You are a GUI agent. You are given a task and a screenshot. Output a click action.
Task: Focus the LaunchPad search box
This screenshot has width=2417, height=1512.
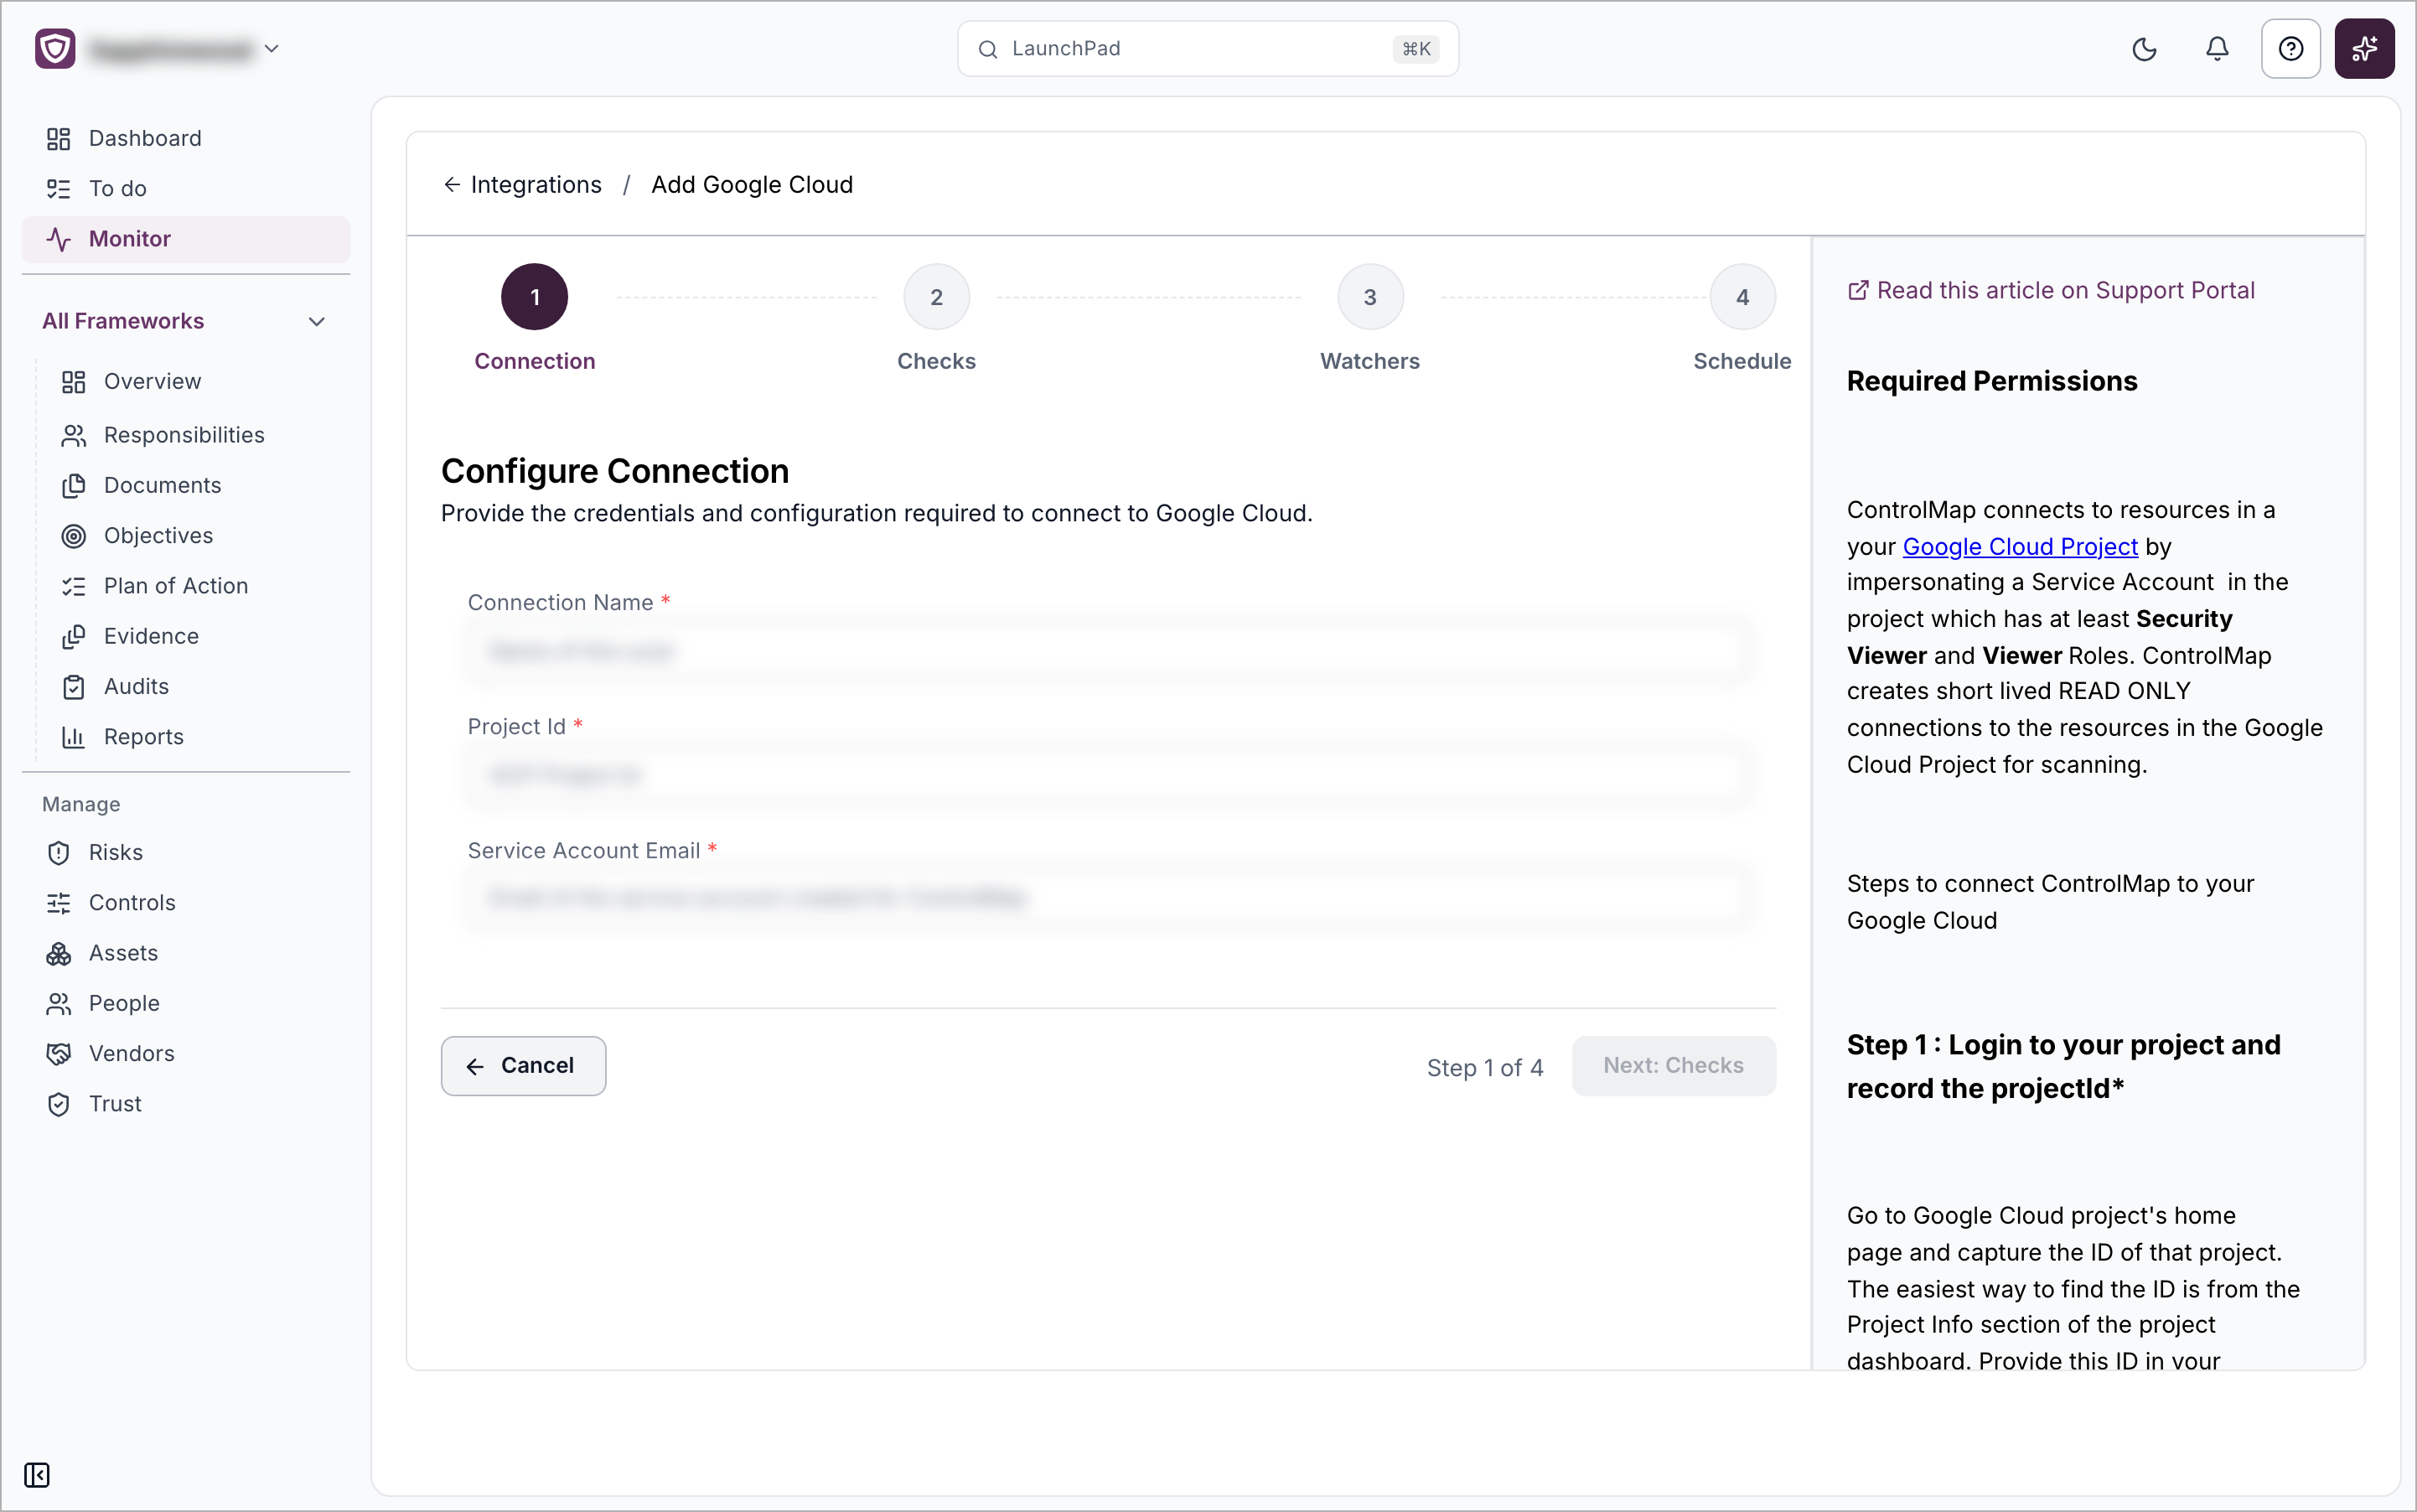point(1207,49)
